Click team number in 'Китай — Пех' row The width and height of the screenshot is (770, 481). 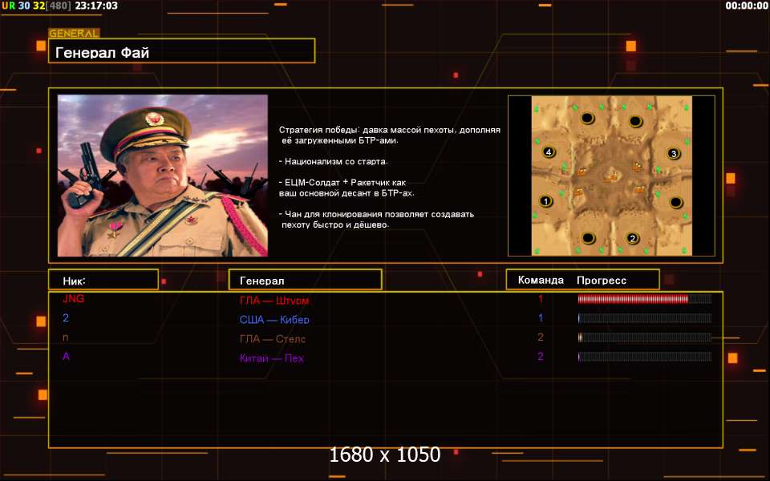pyautogui.click(x=540, y=356)
